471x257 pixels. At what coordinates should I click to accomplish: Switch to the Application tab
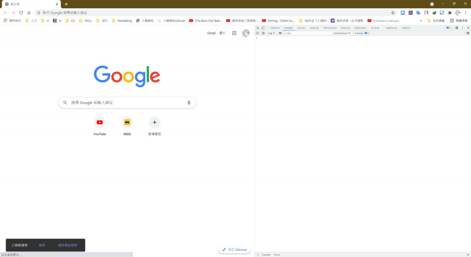(360, 28)
